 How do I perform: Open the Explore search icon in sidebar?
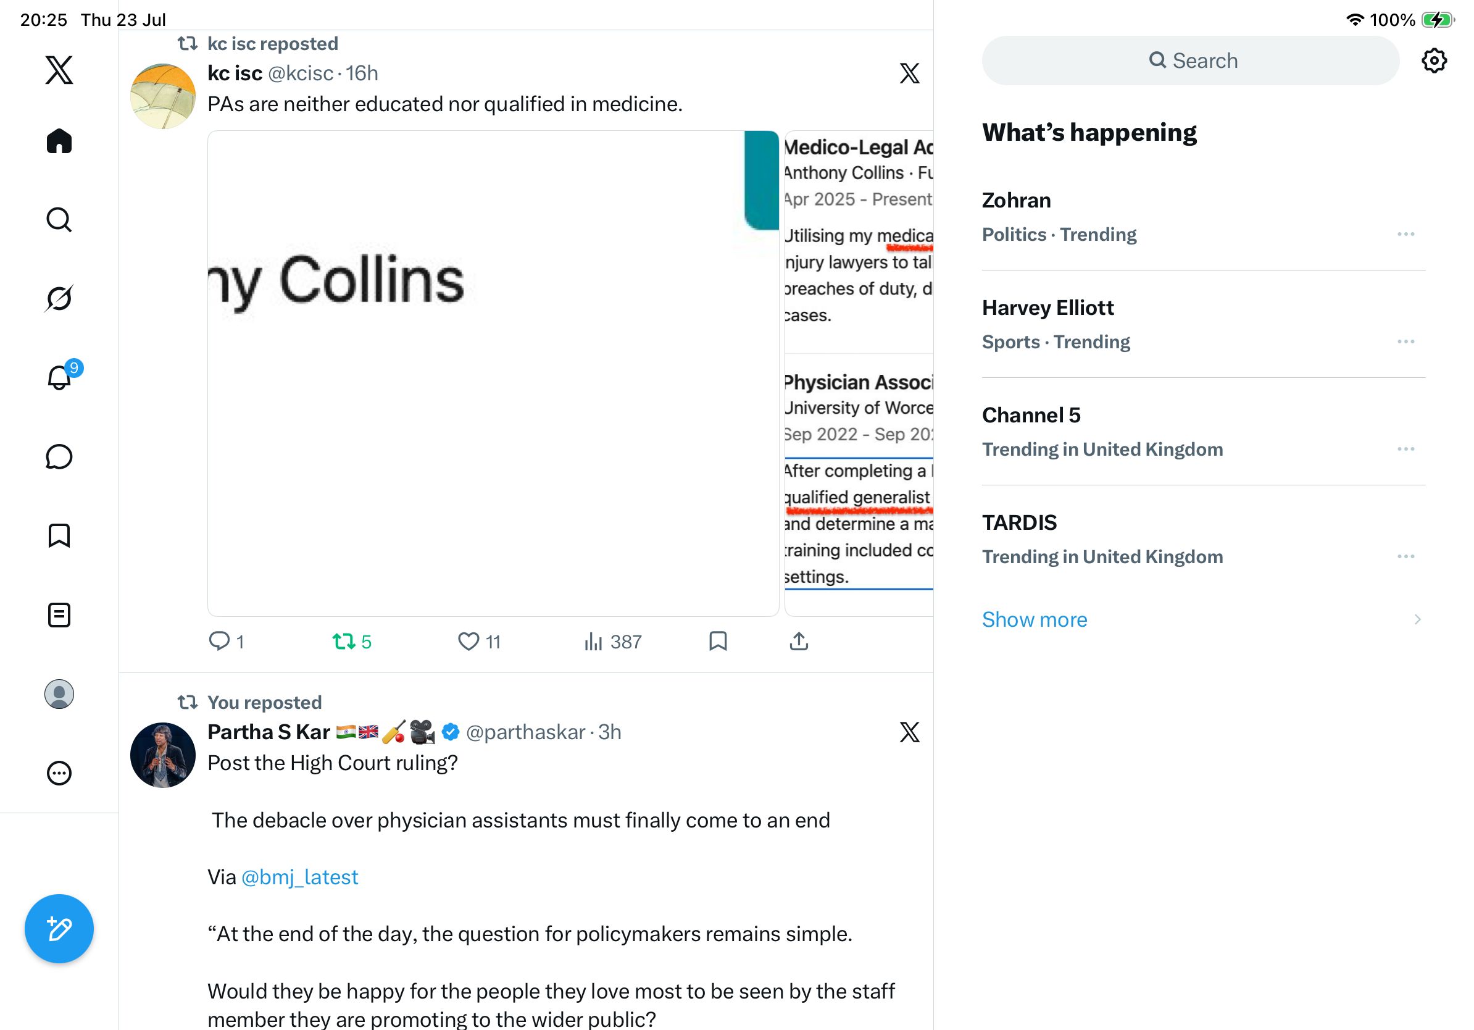point(59,220)
